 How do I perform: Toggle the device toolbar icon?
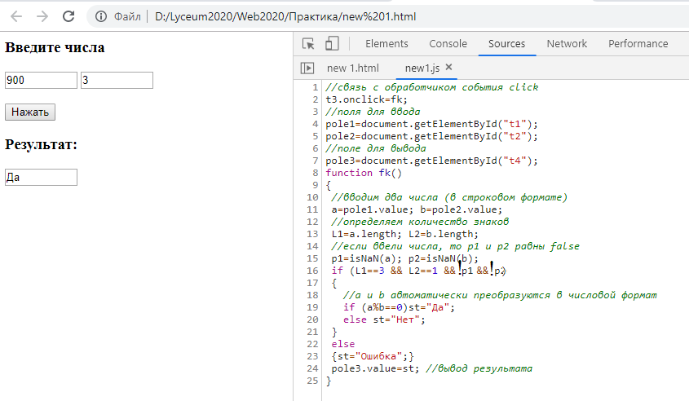click(x=332, y=44)
